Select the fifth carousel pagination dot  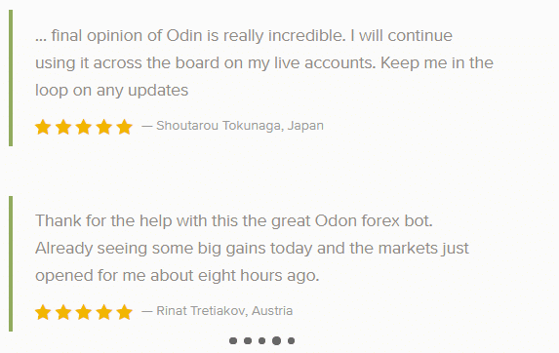coord(292,341)
